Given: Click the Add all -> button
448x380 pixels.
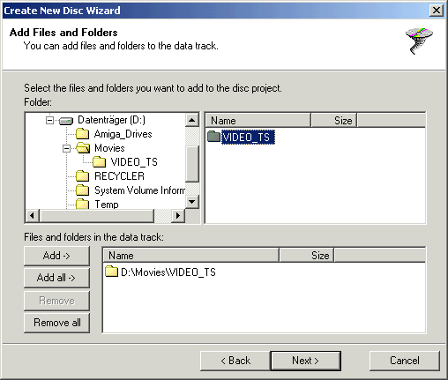Looking at the screenshot, I should [56, 278].
